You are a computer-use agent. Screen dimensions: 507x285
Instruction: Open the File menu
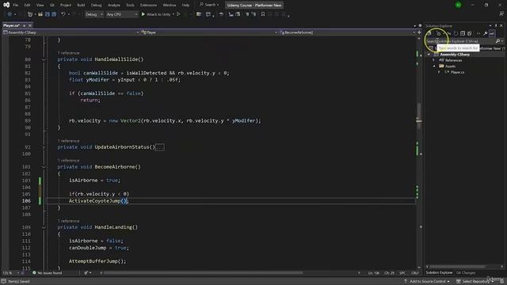[16, 6]
